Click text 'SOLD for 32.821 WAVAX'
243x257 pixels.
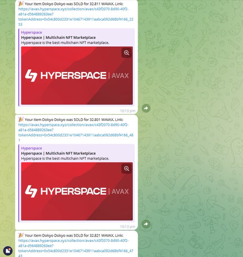click(93, 235)
